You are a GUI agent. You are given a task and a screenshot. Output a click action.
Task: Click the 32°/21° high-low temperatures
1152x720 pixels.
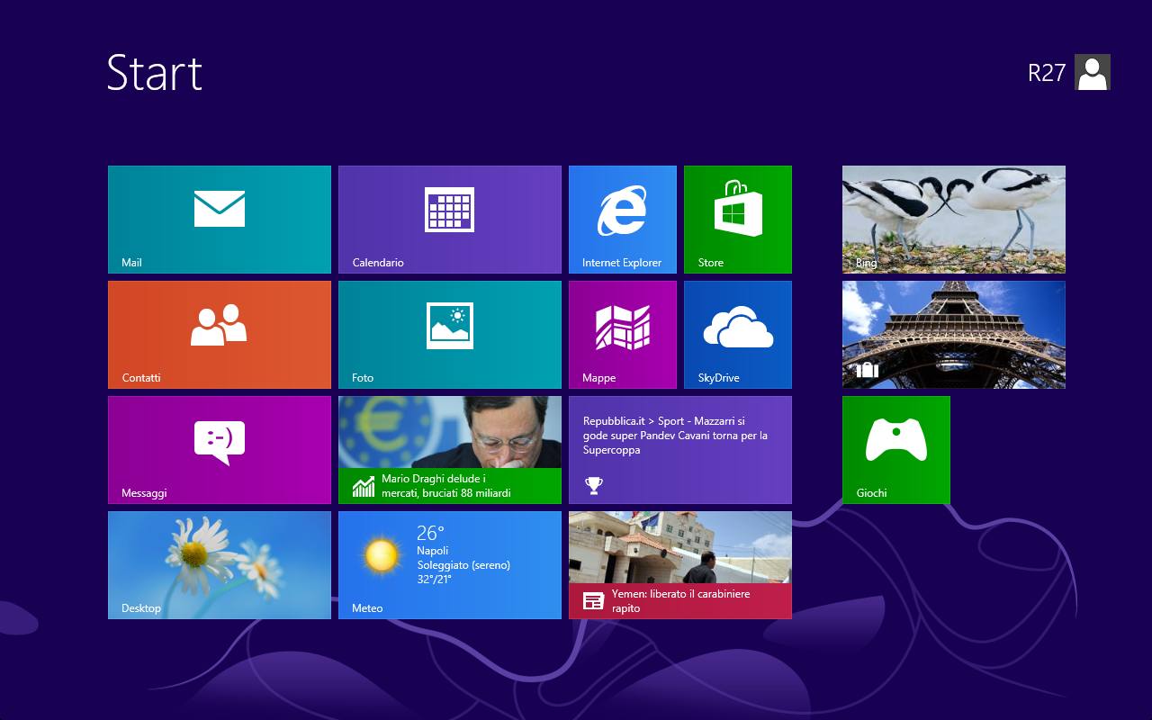click(434, 580)
